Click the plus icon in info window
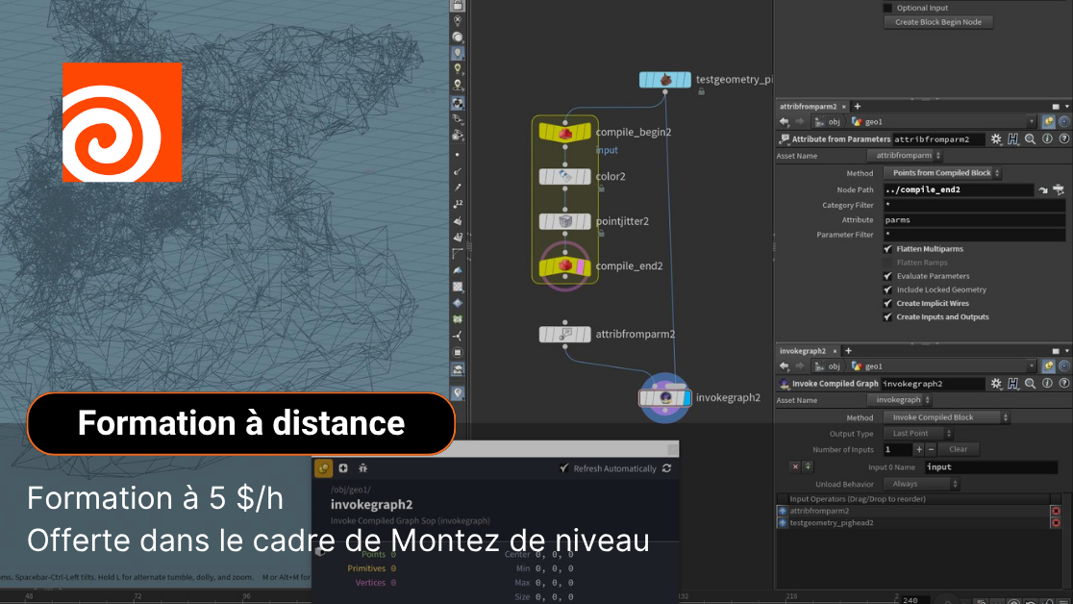The width and height of the screenshot is (1073, 604). (343, 468)
